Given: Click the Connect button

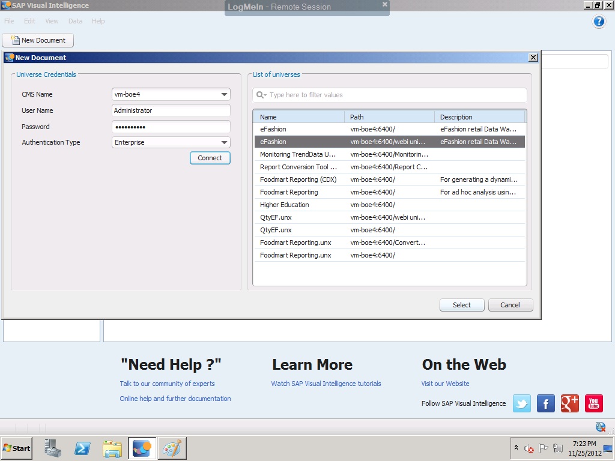Looking at the screenshot, I should [x=210, y=158].
